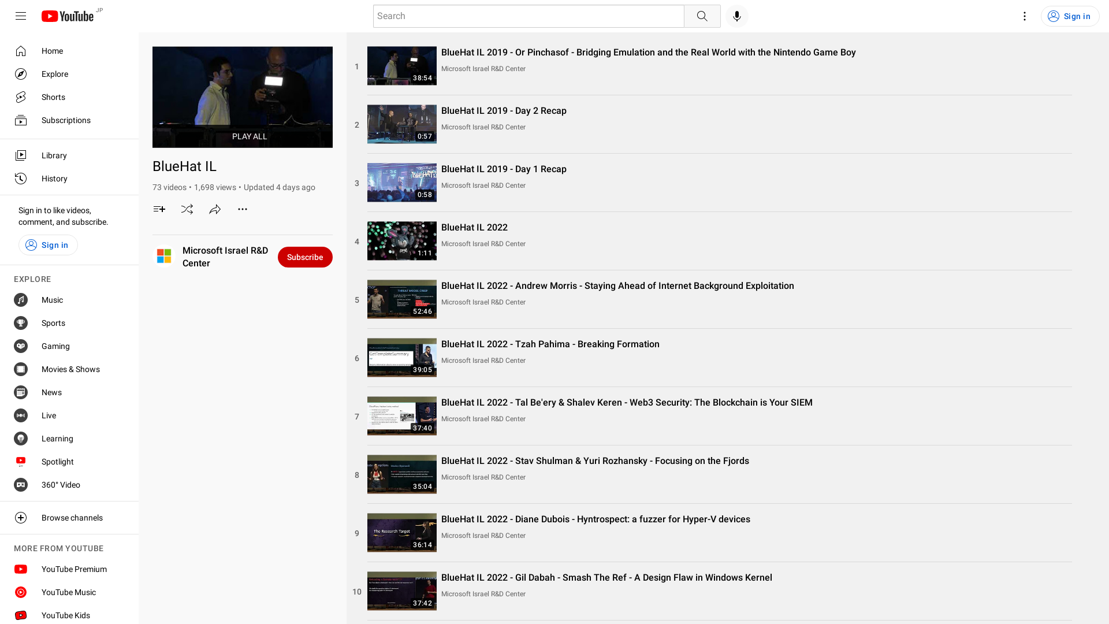Start voice search with microphone
The width and height of the screenshot is (1109, 624).
coord(736,16)
